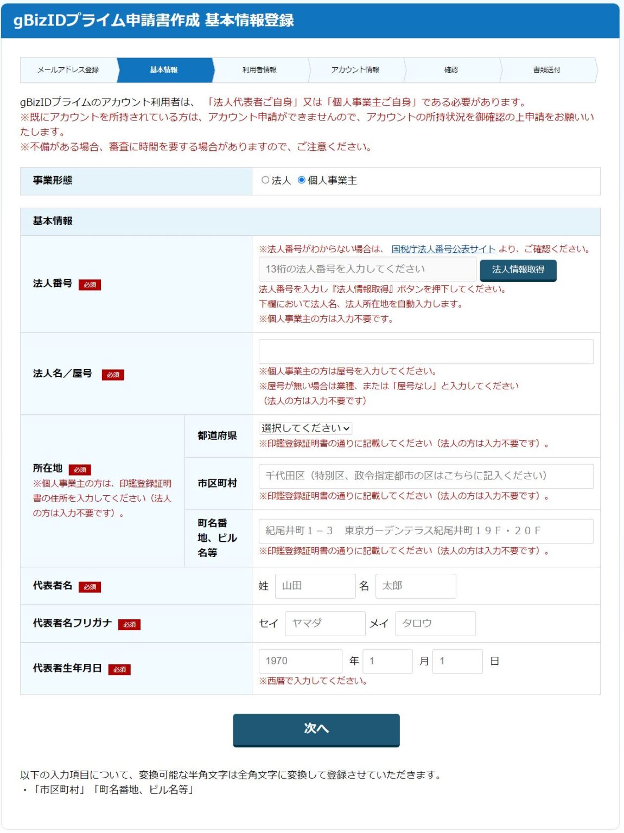Switch to the メールアドレス登録 step tab

pos(71,69)
